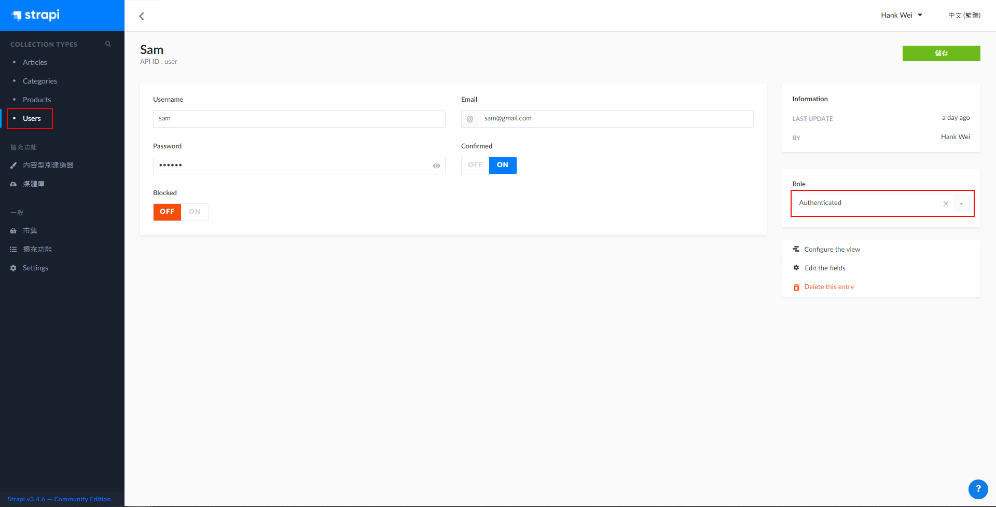Click the back arrow icon in header
This screenshot has width=996, height=507.
point(142,16)
